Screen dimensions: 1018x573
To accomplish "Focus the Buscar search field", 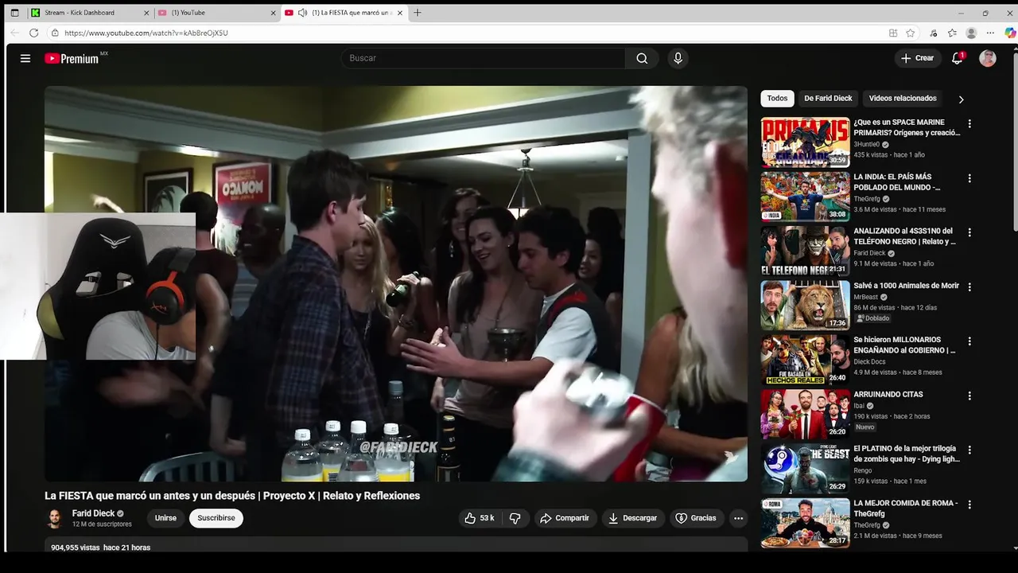I will (483, 58).
